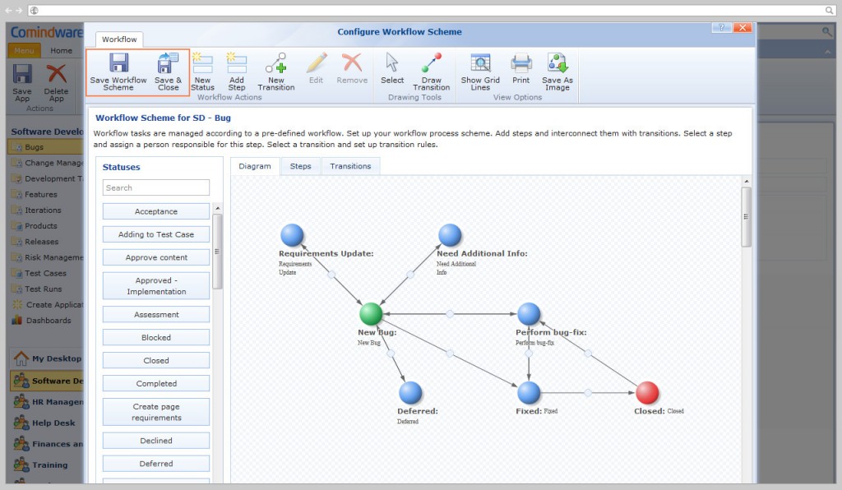Click the Save Workflow Scheme icon
This screenshot has width=842, height=490.
(x=118, y=62)
